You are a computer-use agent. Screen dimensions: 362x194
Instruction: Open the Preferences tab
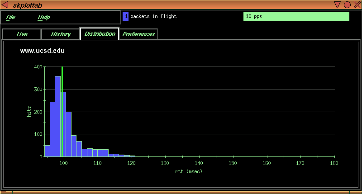pos(138,34)
